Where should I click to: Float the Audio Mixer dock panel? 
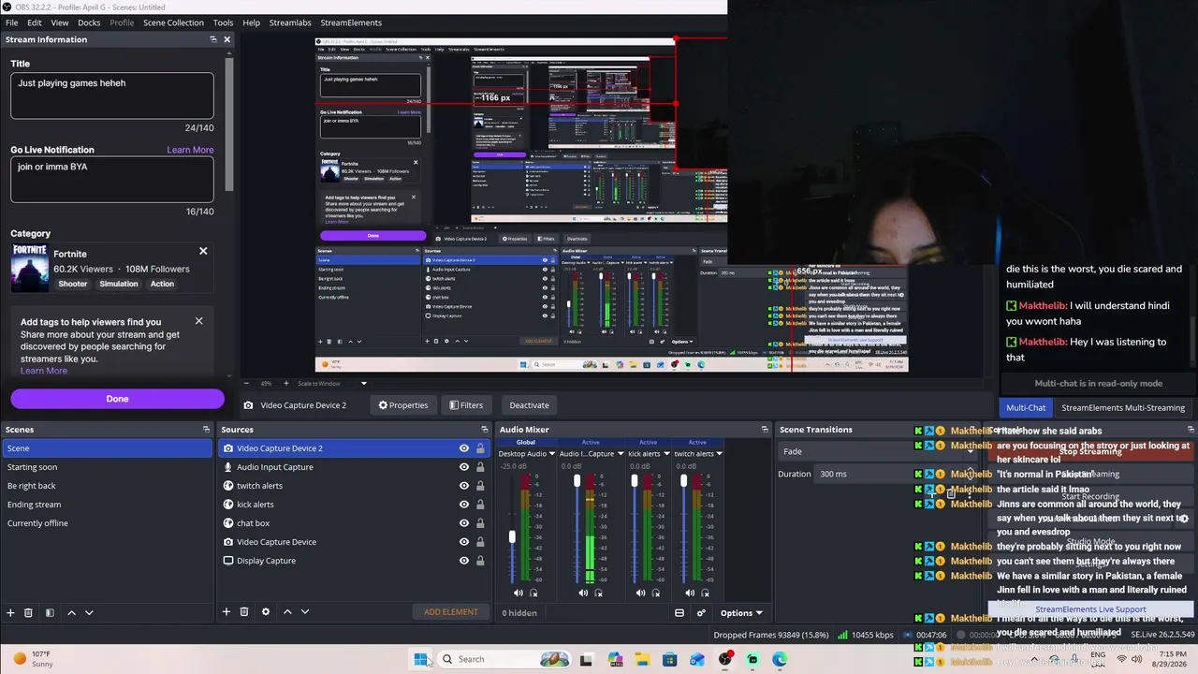[765, 430]
